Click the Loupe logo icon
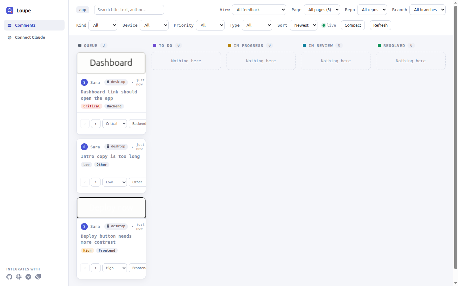This screenshot has width=458, height=286. click(x=10, y=10)
